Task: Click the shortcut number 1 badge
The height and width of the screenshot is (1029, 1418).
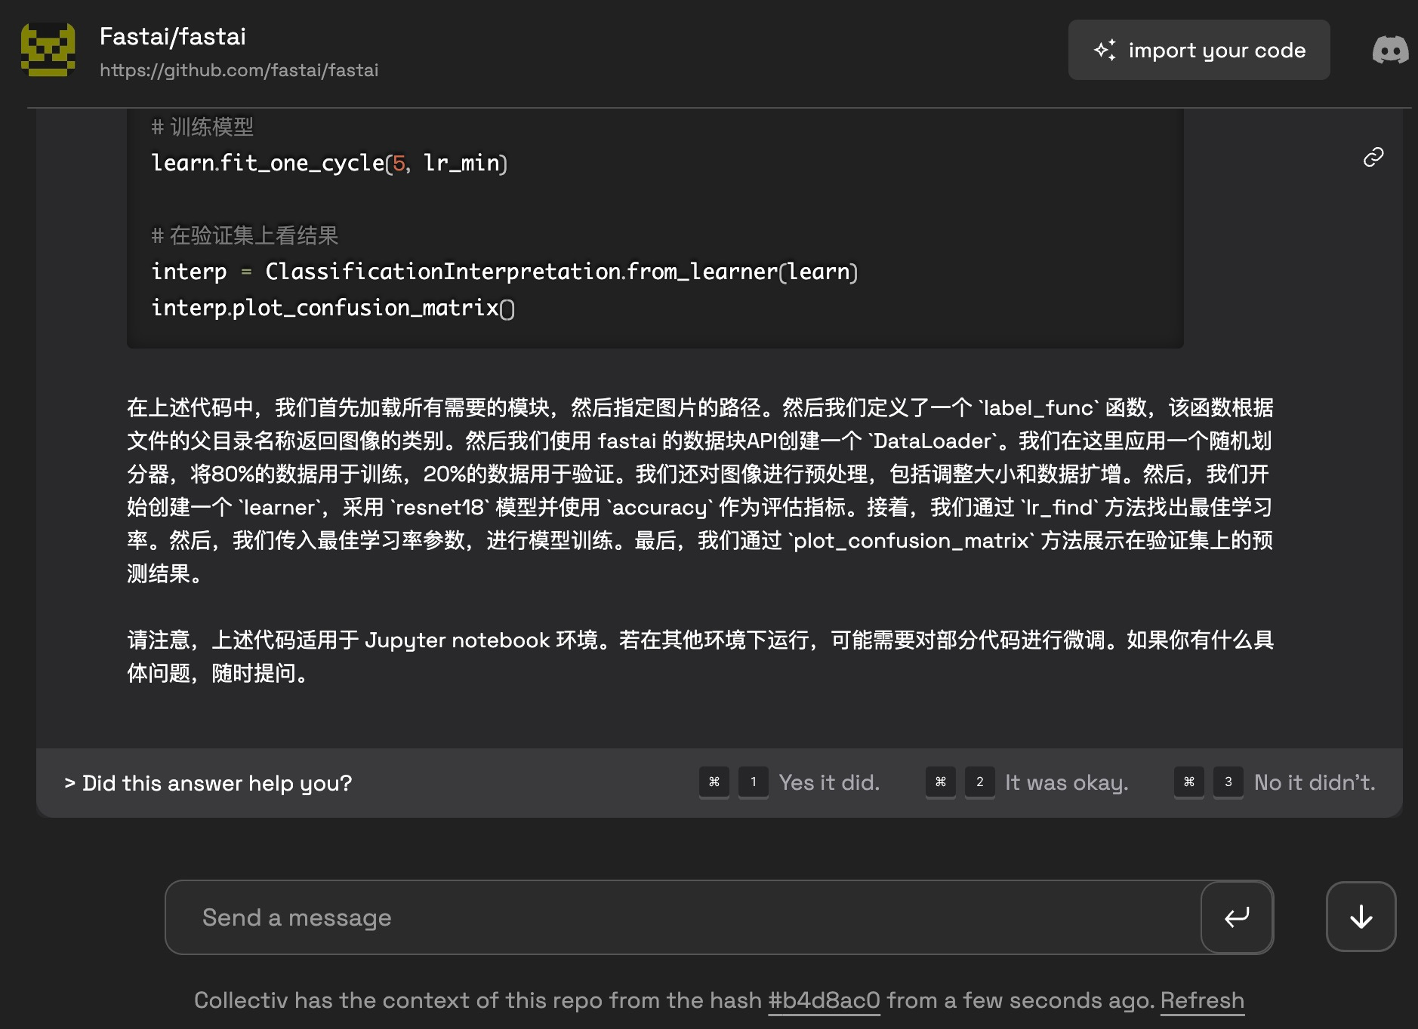Action: point(754,782)
